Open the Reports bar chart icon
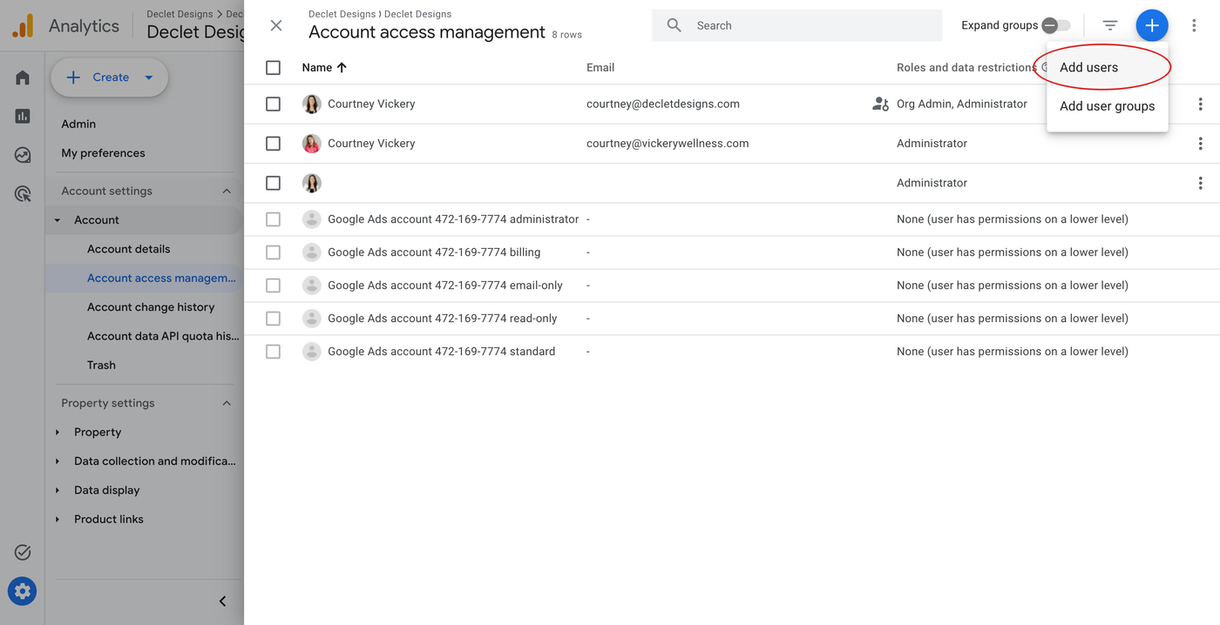The image size is (1220, 625). click(x=23, y=116)
